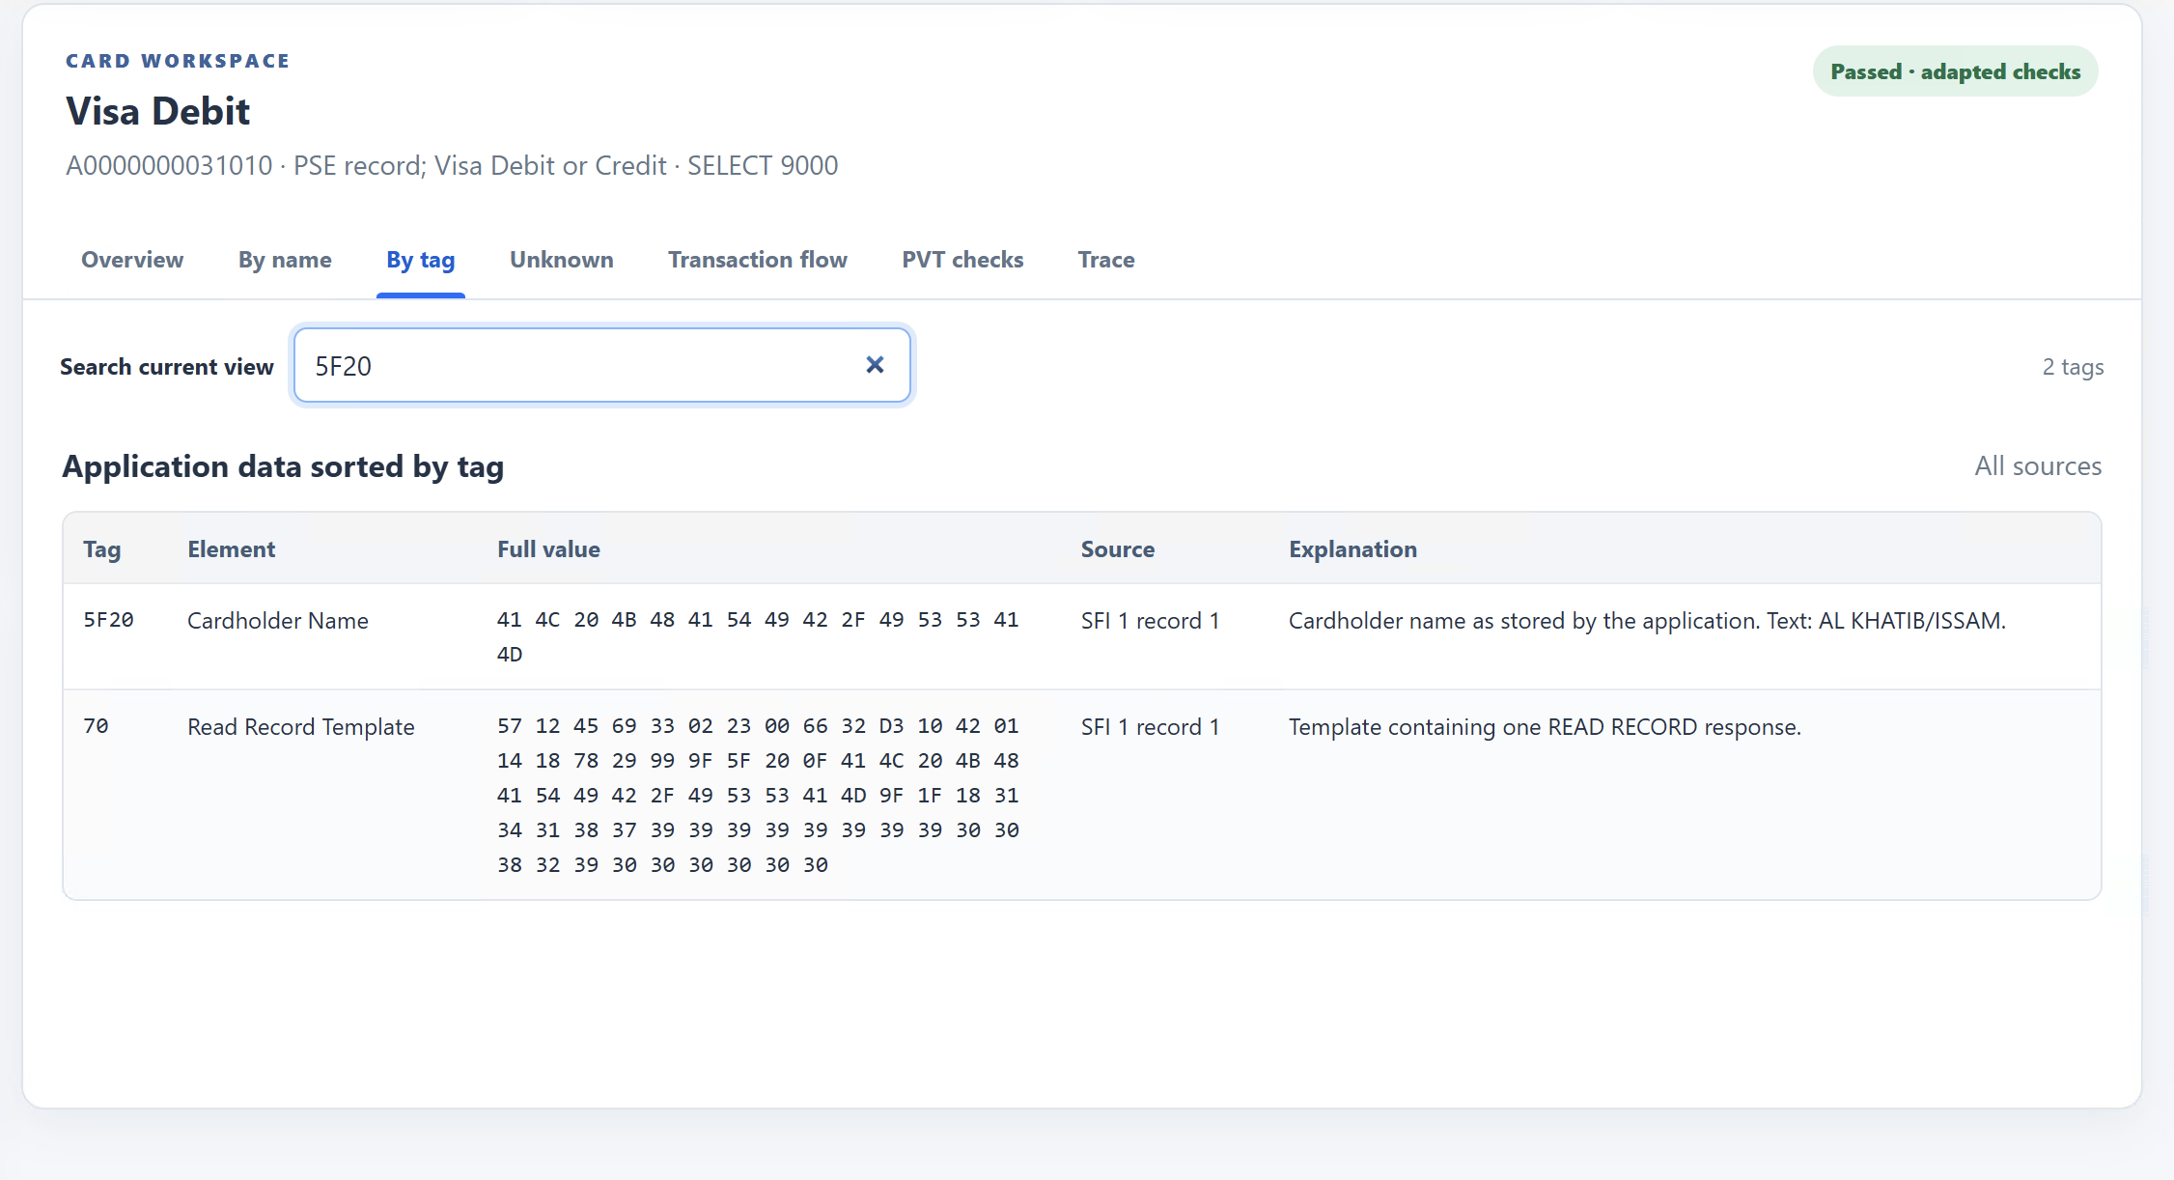The width and height of the screenshot is (2174, 1180).
Task: Go to the Transaction flow tab
Action: 758,260
